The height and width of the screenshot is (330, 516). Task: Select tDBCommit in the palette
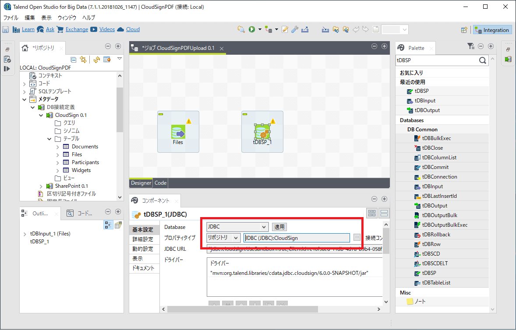pyautogui.click(x=435, y=167)
